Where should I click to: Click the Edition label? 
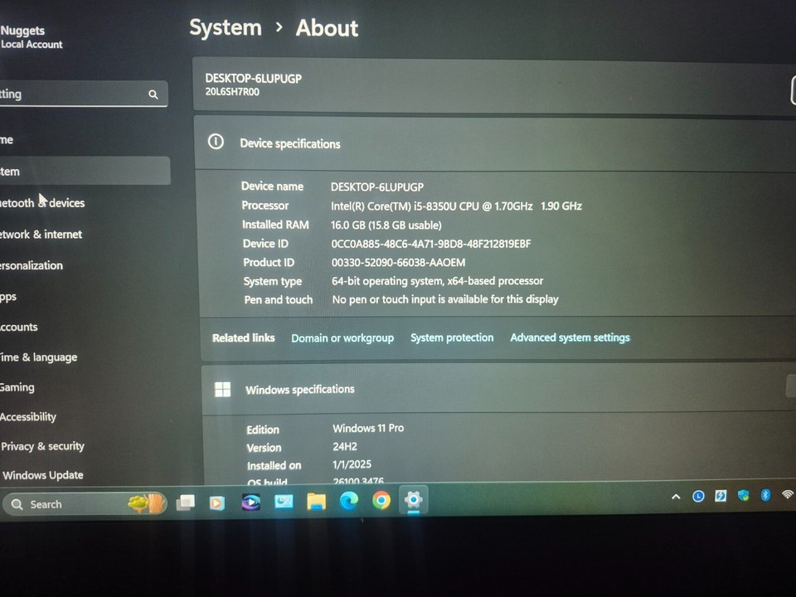click(x=263, y=430)
